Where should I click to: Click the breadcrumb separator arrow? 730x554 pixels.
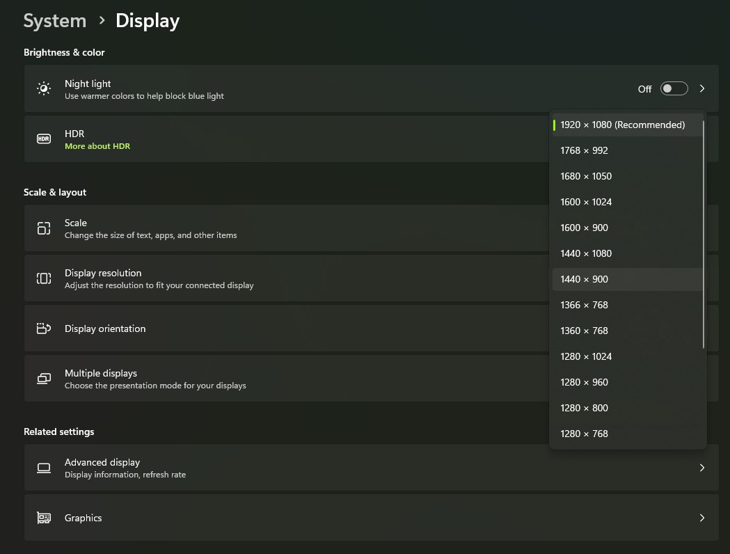[102, 20]
